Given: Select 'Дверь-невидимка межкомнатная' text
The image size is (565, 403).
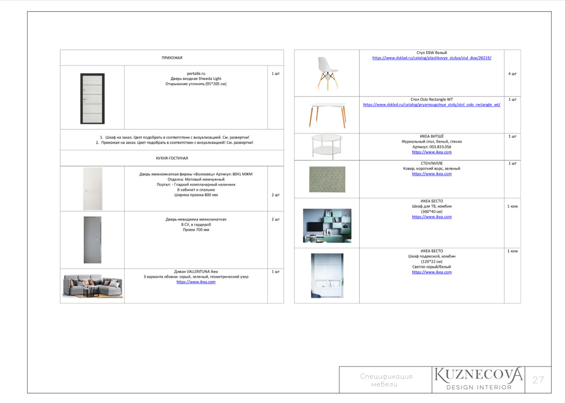Looking at the screenshot, I should pyautogui.click(x=196, y=219).
